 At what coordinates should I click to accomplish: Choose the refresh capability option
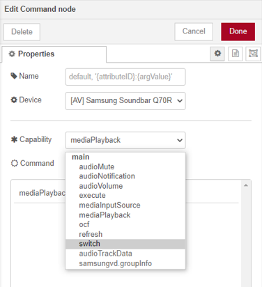pos(125,234)
